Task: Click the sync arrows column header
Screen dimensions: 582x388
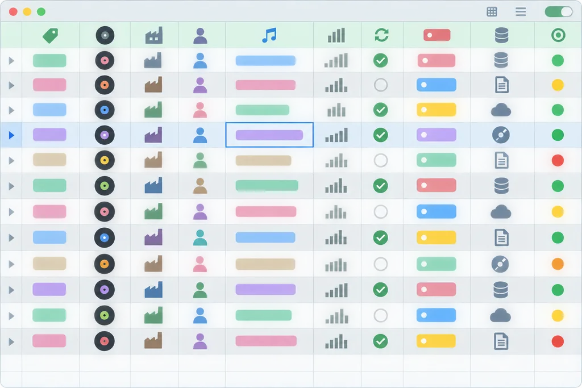Action: [381, 35]
